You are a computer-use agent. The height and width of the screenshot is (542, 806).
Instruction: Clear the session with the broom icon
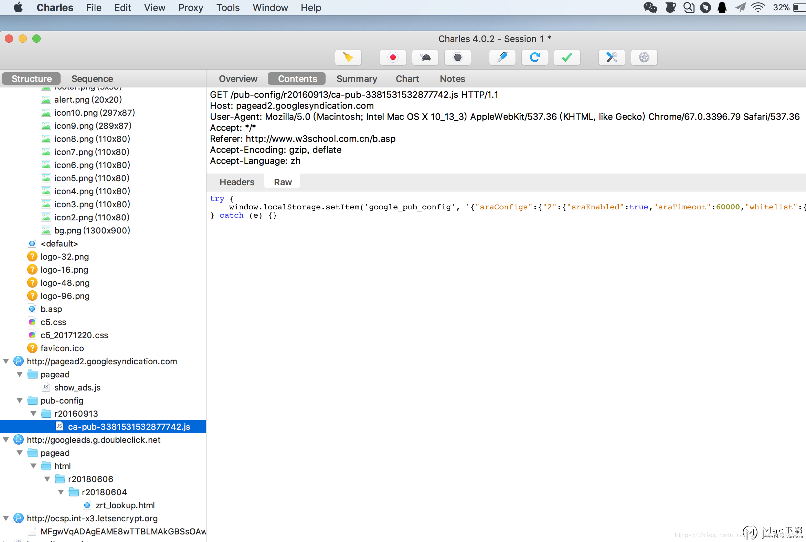(x=348, y=58)
